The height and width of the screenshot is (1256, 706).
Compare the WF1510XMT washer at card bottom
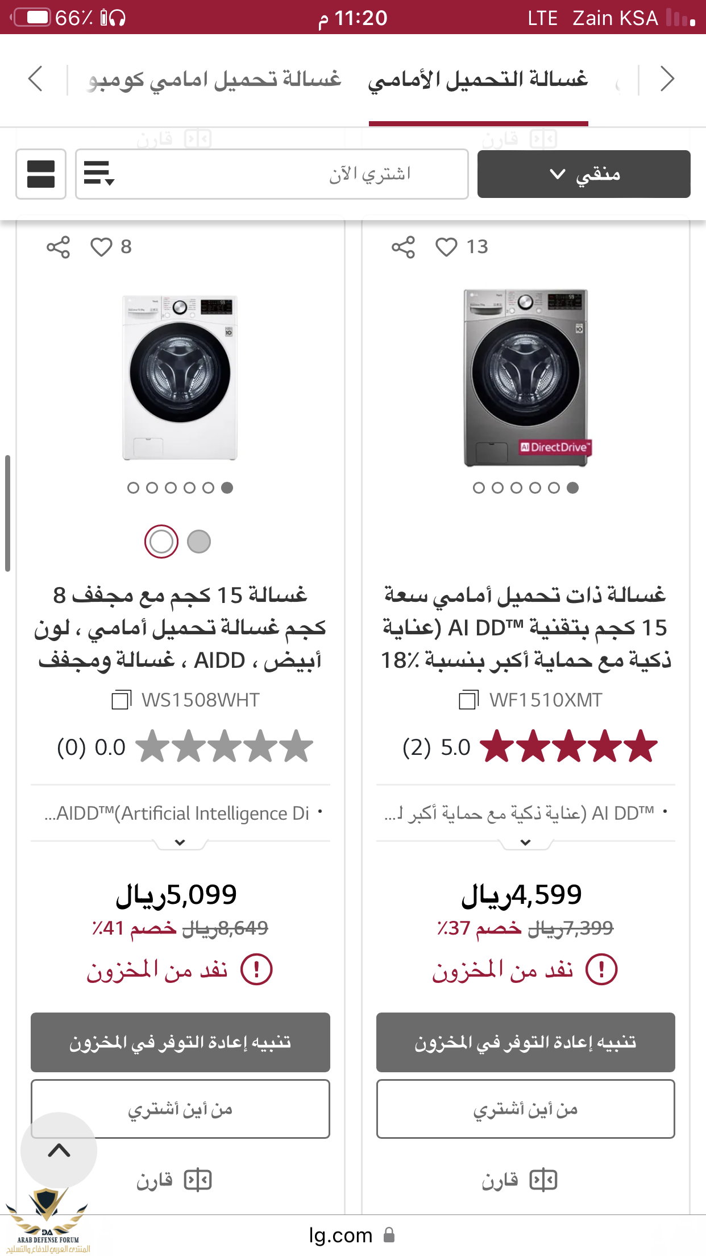point(520,1180)
